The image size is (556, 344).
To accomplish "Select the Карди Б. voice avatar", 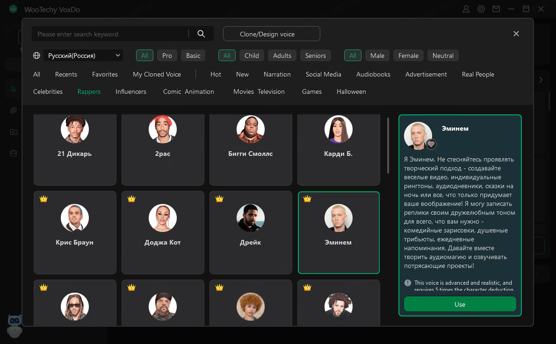I will tap(339, 129).
